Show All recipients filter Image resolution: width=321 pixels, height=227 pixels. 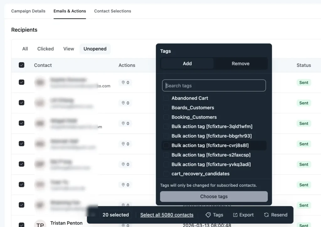(25, 49)
